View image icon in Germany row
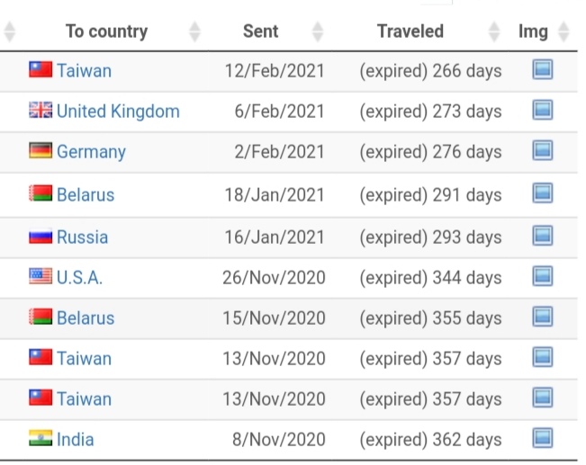 coord(542,150)
